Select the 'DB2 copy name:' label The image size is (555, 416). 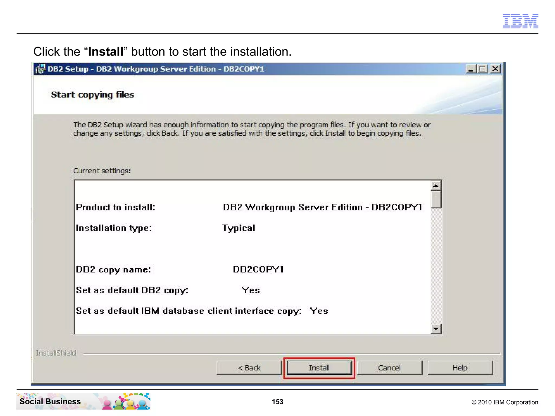point(113,269)
